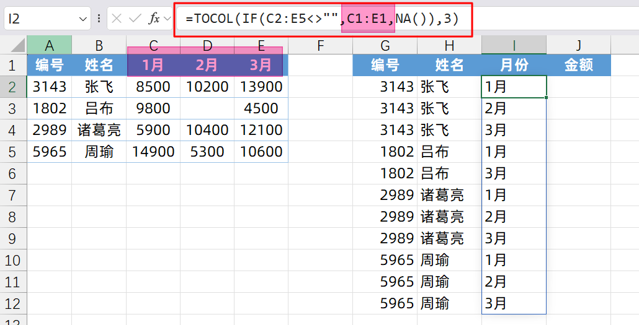The width and height of the screenshot is (639, 325).
Task: Select column A header
Action: click(49, 45)
